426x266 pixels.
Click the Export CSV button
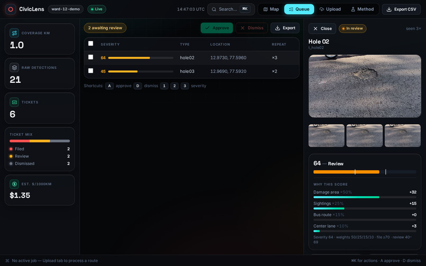click(401, 9)
